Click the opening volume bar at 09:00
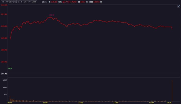The width and height of the screenshot is (181, 104). (x=10, y=99)
